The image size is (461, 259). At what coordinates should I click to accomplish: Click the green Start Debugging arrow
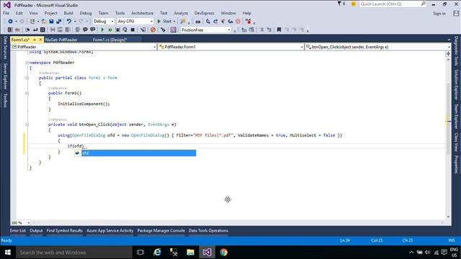click(x=102, y=29)
